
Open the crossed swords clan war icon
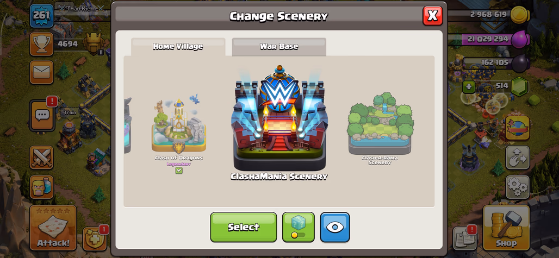(x=41, y=158)
